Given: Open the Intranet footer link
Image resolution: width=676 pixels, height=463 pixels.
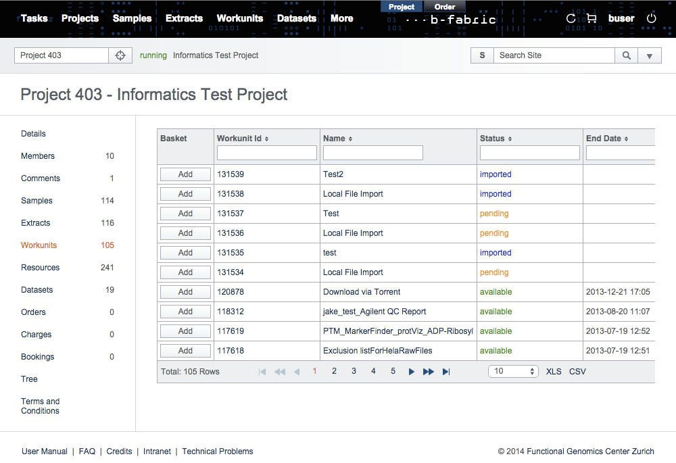Looking at the screenshot, I should point(157,452).
